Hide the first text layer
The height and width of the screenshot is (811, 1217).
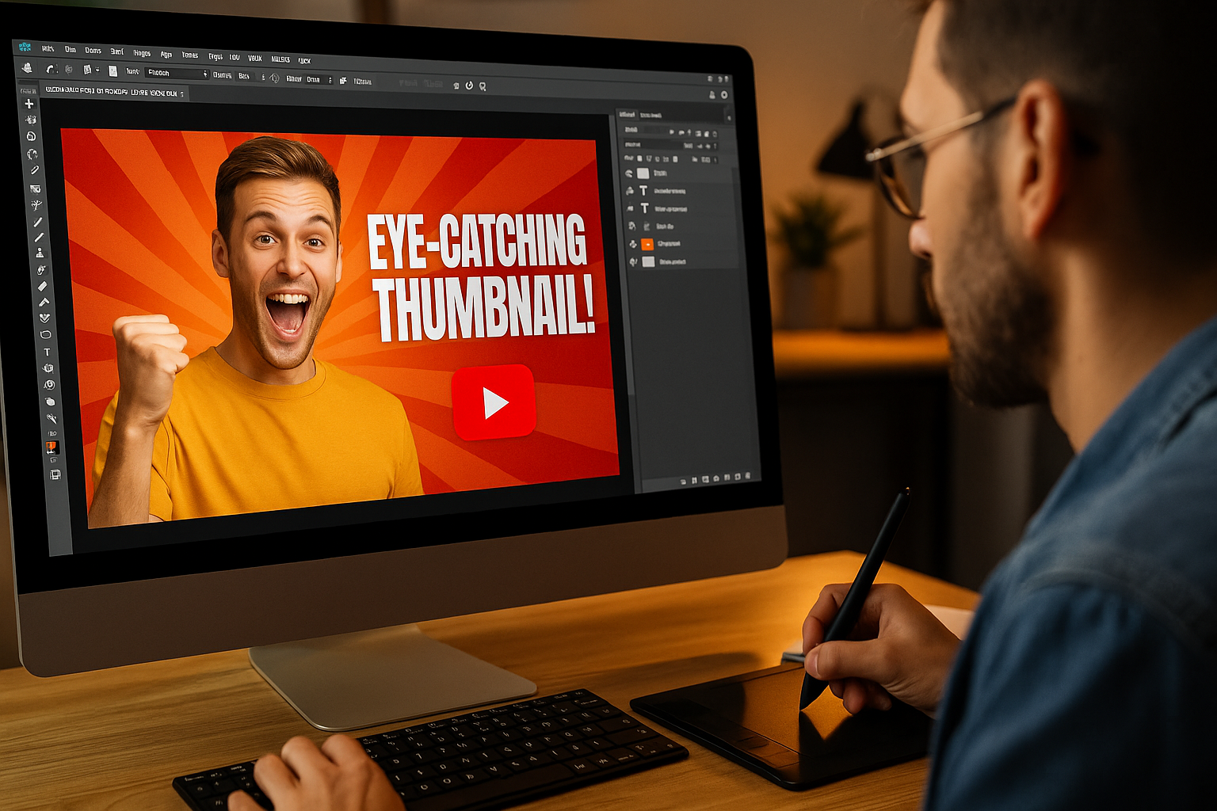pos(630,191)
